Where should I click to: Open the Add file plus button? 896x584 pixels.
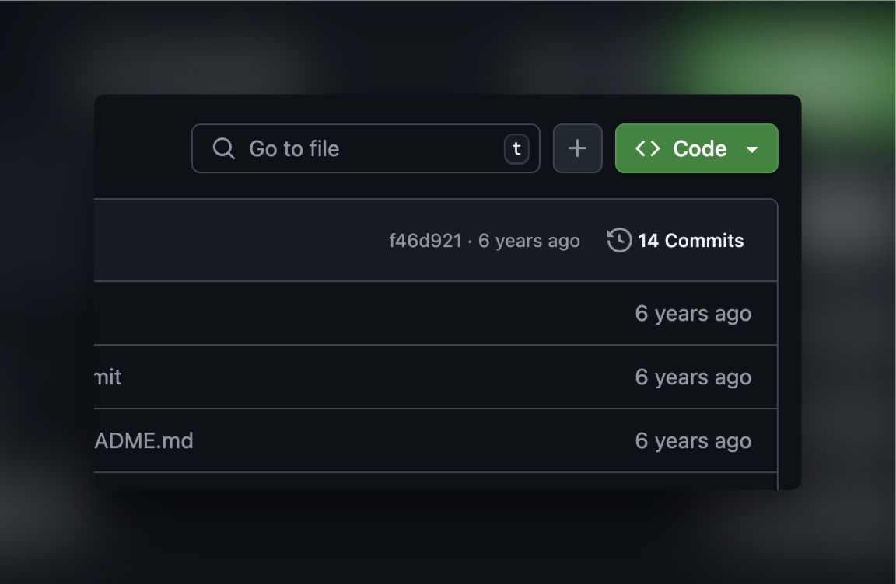pos(577,148)
